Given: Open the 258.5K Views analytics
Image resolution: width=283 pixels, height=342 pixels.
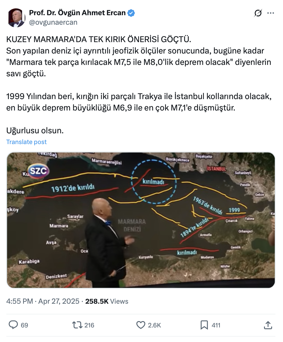Looking at the screenshot, I should click(107, 301).
